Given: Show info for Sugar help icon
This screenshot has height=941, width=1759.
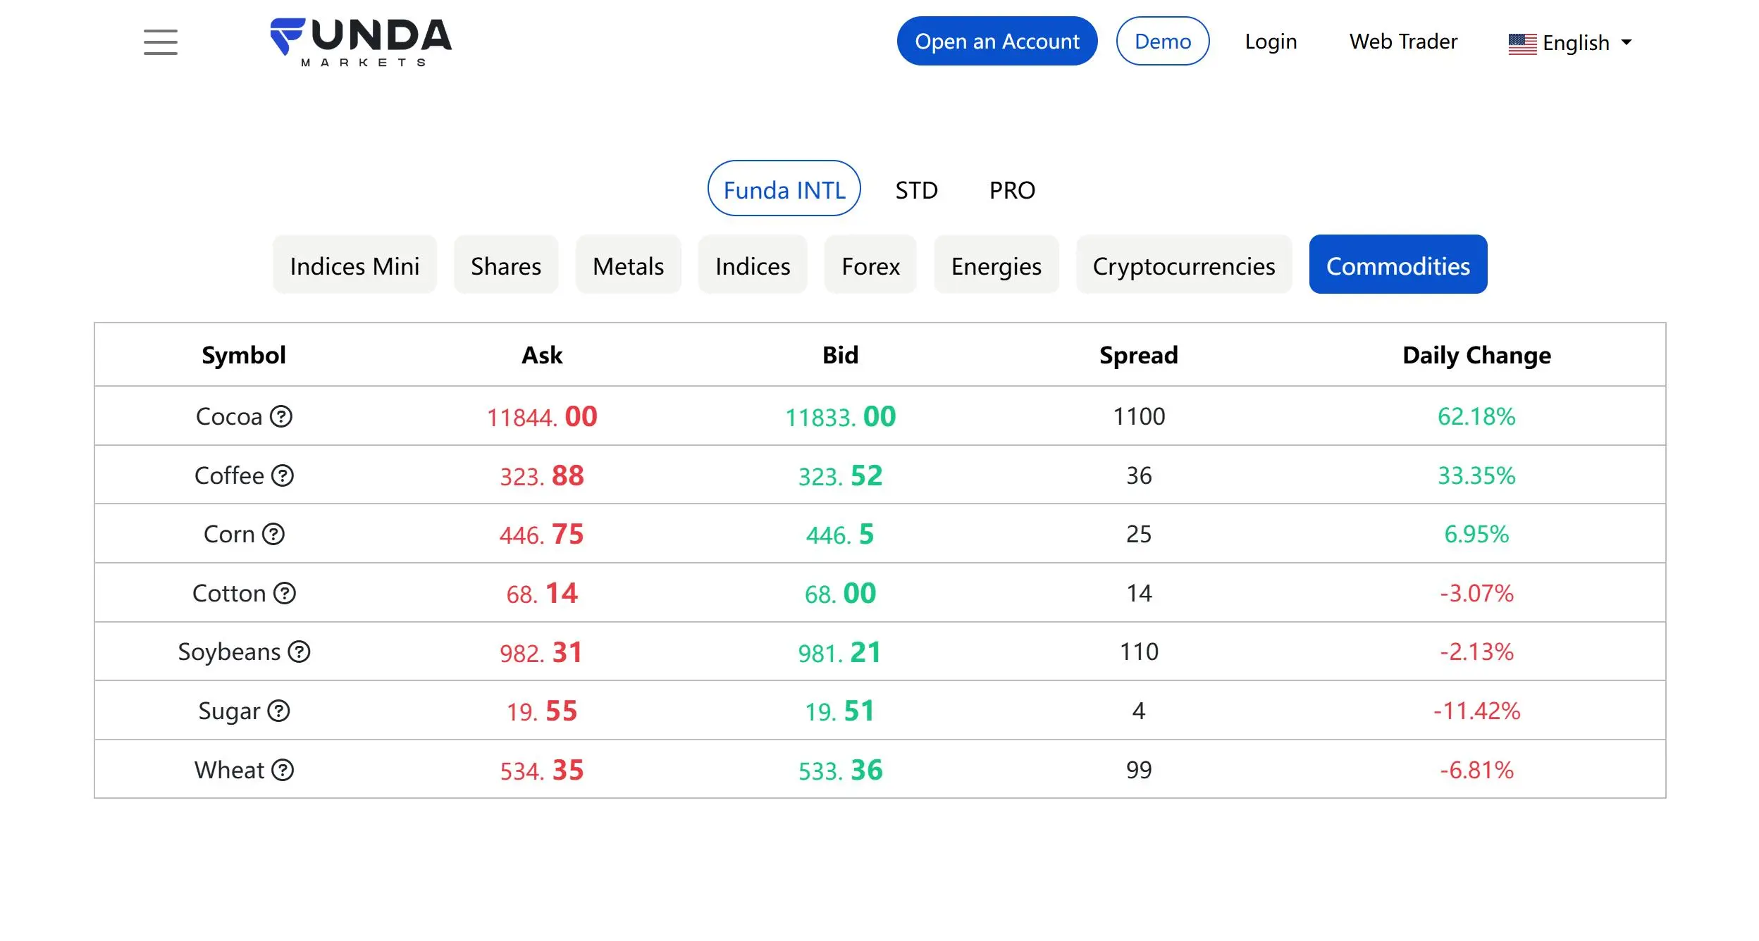Looking at the screenshot, I should point(279,711).
